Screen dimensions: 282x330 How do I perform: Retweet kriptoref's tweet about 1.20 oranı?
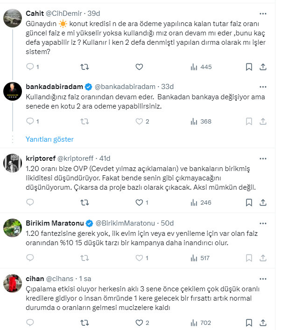(x=85, y=203)
